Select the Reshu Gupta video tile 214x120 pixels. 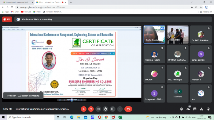coord(154,34)
